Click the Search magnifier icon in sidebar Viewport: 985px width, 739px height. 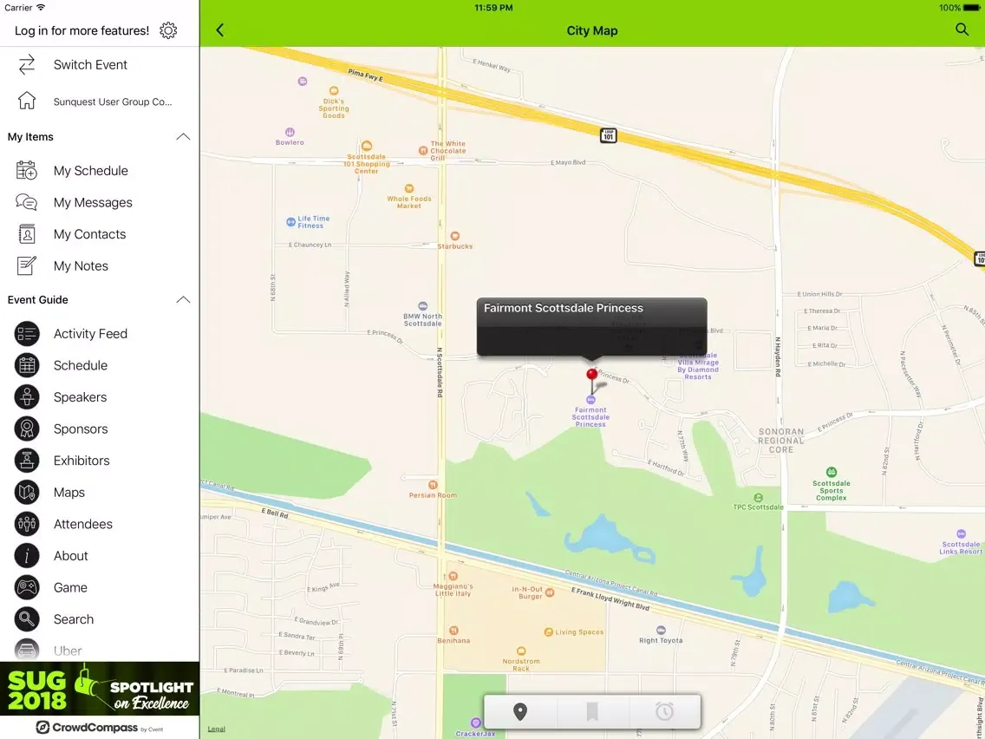click(26, 619)
